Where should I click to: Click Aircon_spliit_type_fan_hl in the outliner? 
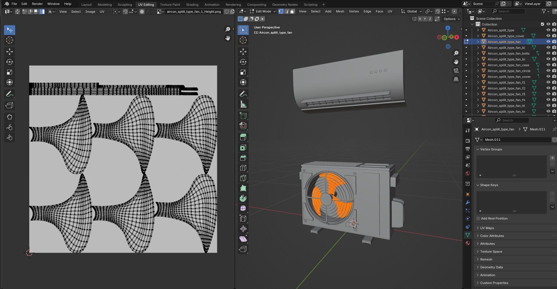[506, 106]
